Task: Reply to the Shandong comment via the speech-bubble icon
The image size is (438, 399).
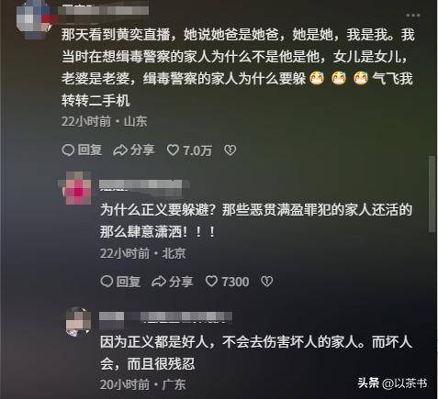Action: (68, 150)
